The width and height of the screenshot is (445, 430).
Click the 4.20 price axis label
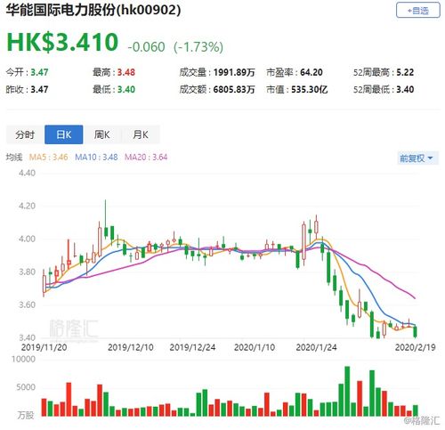coord(27,206)
